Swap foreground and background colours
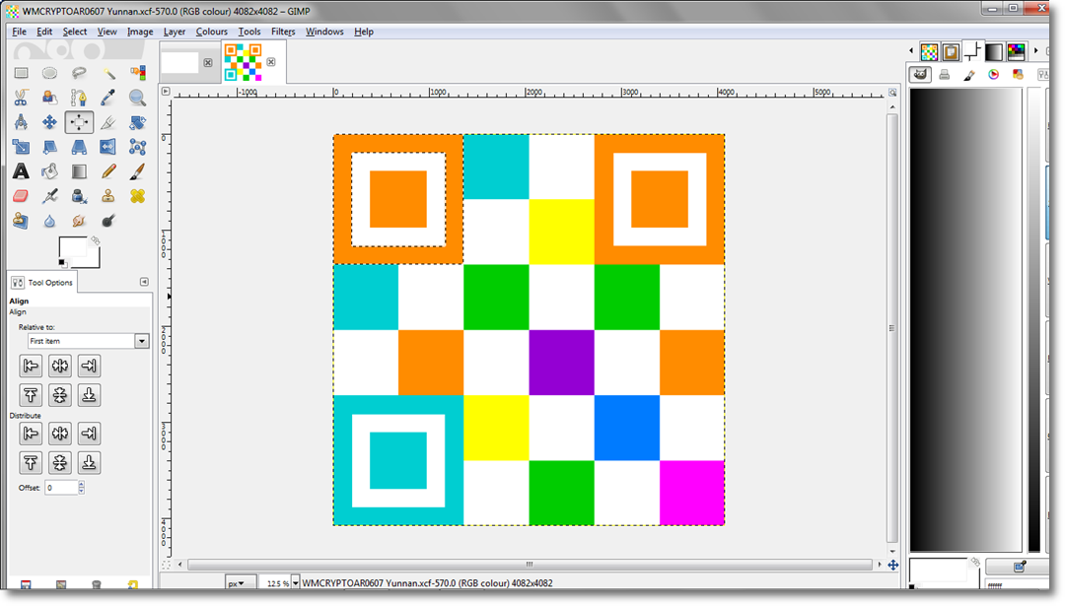 pos(95,240)
